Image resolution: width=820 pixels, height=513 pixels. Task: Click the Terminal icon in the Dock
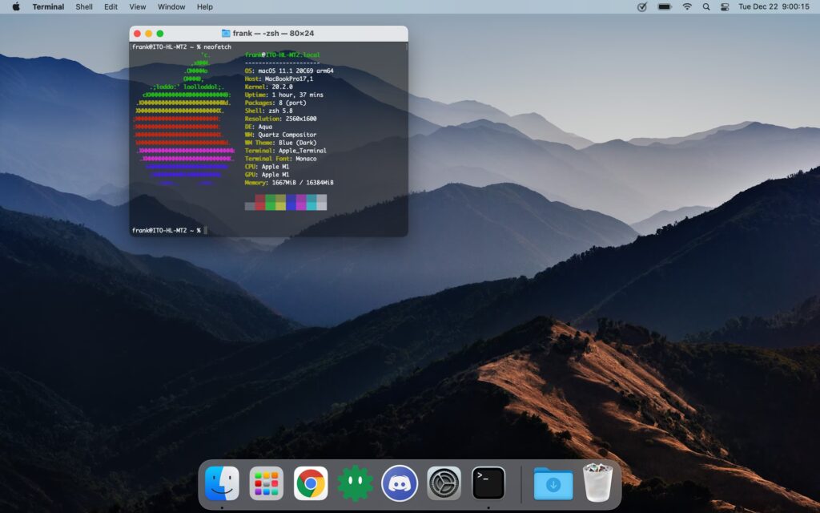pyautogui.click(x=488, y=483)
